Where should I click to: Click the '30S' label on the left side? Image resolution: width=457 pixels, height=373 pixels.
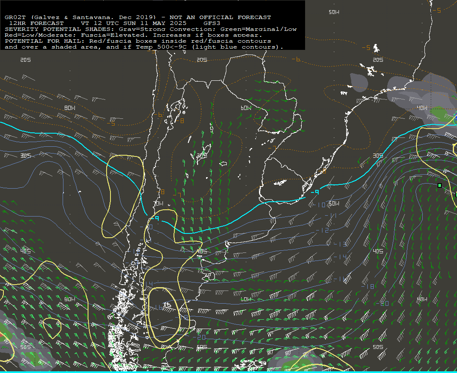[26, 156]
